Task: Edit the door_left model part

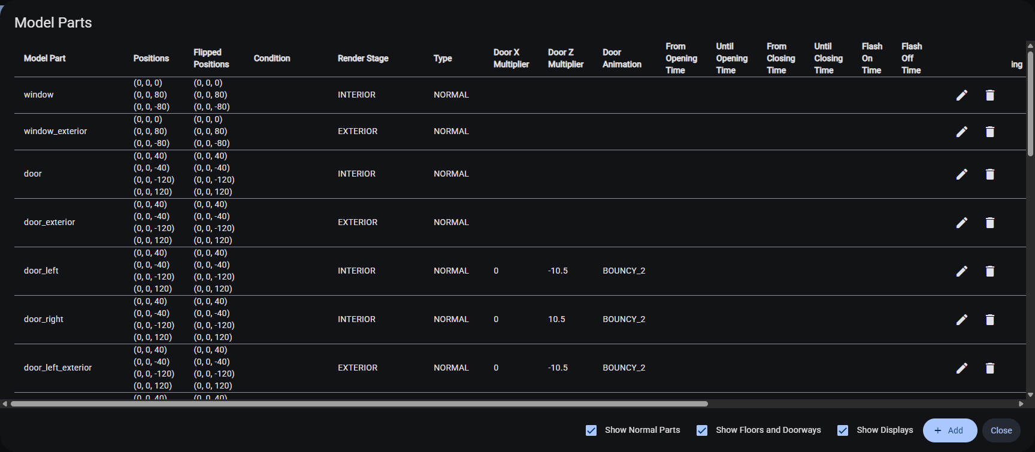Action: point(961,271)
